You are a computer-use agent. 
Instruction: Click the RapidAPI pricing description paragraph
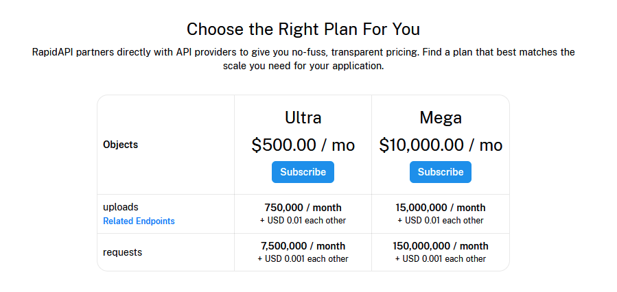(x=303, y=59)
